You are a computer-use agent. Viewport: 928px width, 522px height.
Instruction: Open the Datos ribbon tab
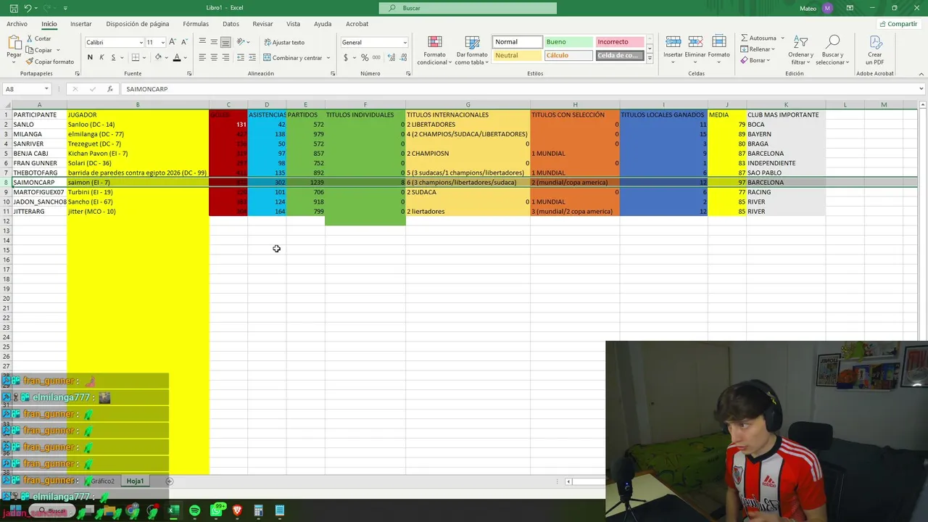pos(231,24)
